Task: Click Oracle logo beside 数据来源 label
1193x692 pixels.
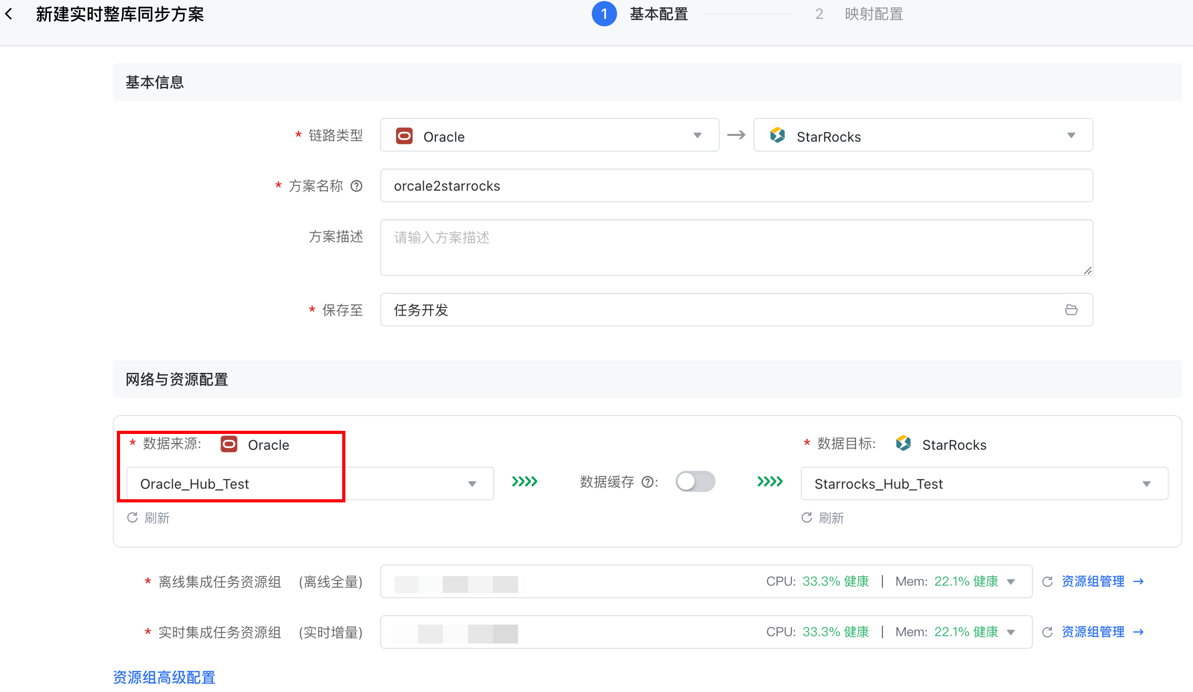Action: coord(229,444)
